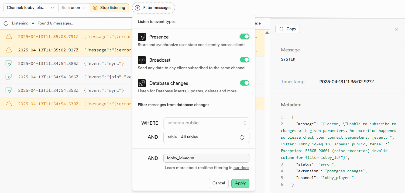405x193 pixels.
Task: Click the Broadcast signal icon
Action: click(x=142, y=60)
